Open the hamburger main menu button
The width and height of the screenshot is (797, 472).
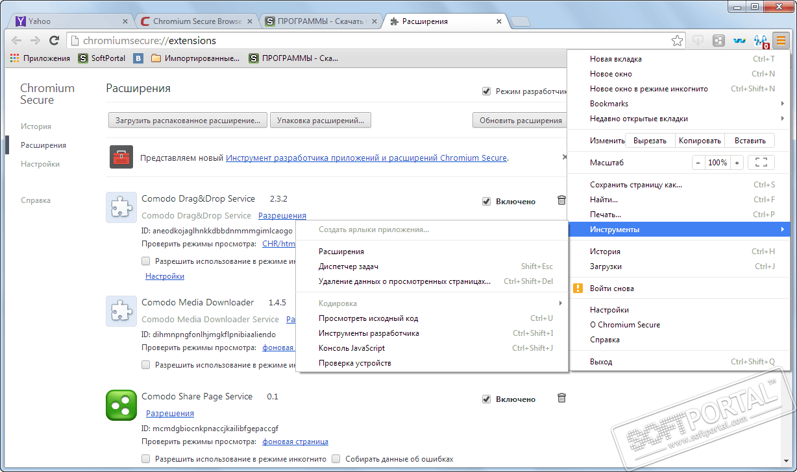781,40
